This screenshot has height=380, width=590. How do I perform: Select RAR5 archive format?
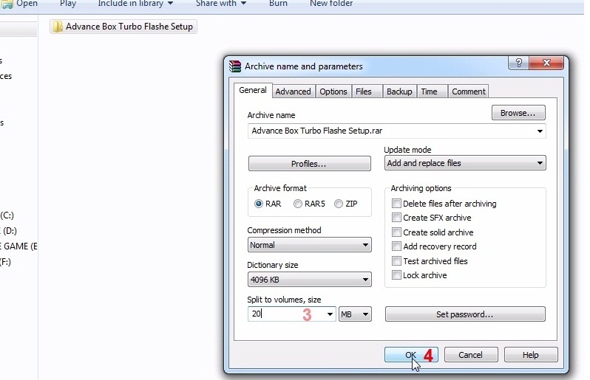coord(298,204)
